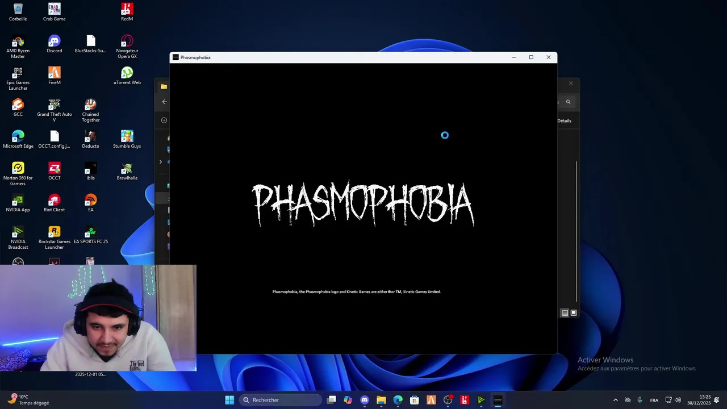Open the network status tray icon
This screenshot has height=409, width=727.
pos(668,400)
